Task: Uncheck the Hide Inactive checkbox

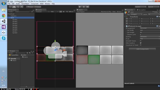Action: 140,43
